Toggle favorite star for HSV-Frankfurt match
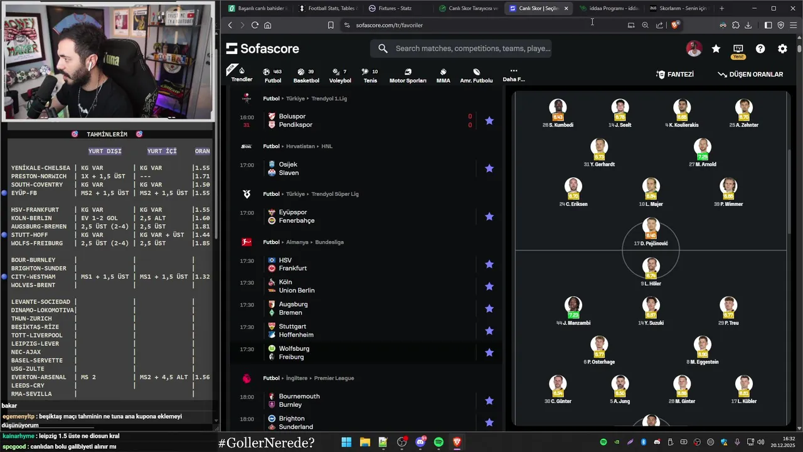The width and height of the screenshot is (803, 452). click(x=489, y=264)
